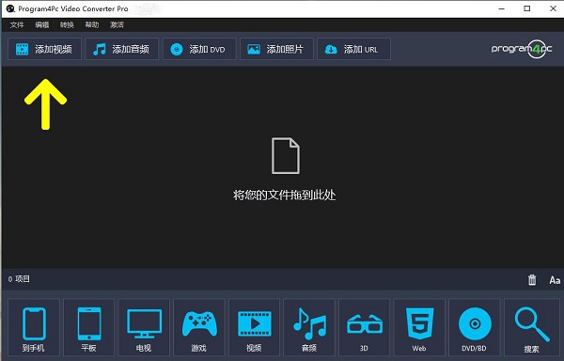
Task: Open the 帮助 (Help) menu
Action: pos(92,24)
